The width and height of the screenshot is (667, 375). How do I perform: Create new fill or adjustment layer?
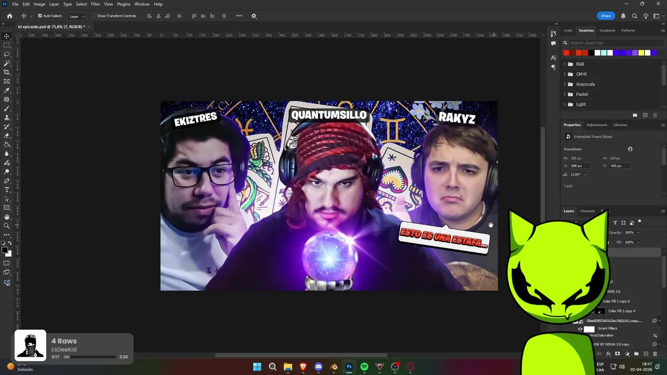click(x=627, y=354)
